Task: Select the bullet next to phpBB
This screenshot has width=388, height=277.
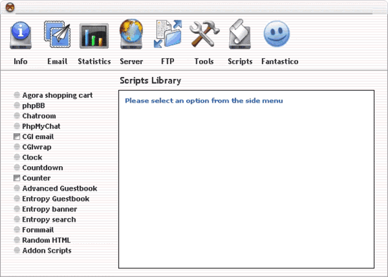Action: pyautogui.click(x=17, y=105)
